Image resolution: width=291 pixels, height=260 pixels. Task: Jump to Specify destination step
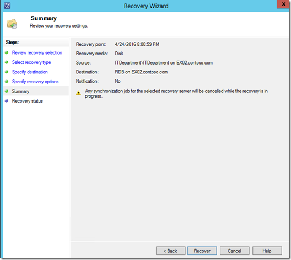click(30, 72)
